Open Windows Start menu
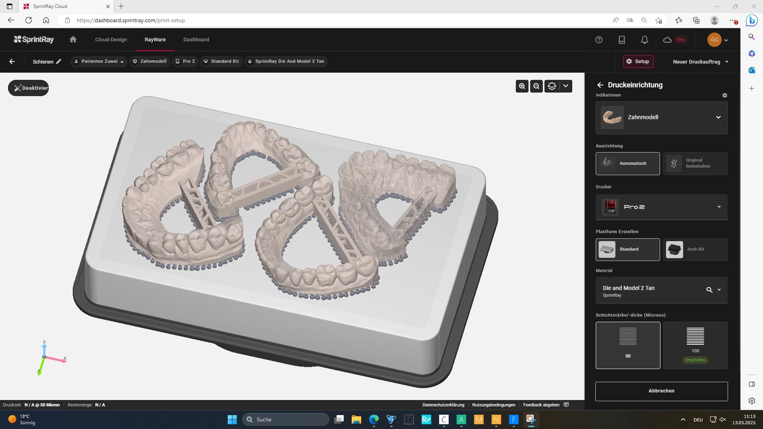 point(232,419)
